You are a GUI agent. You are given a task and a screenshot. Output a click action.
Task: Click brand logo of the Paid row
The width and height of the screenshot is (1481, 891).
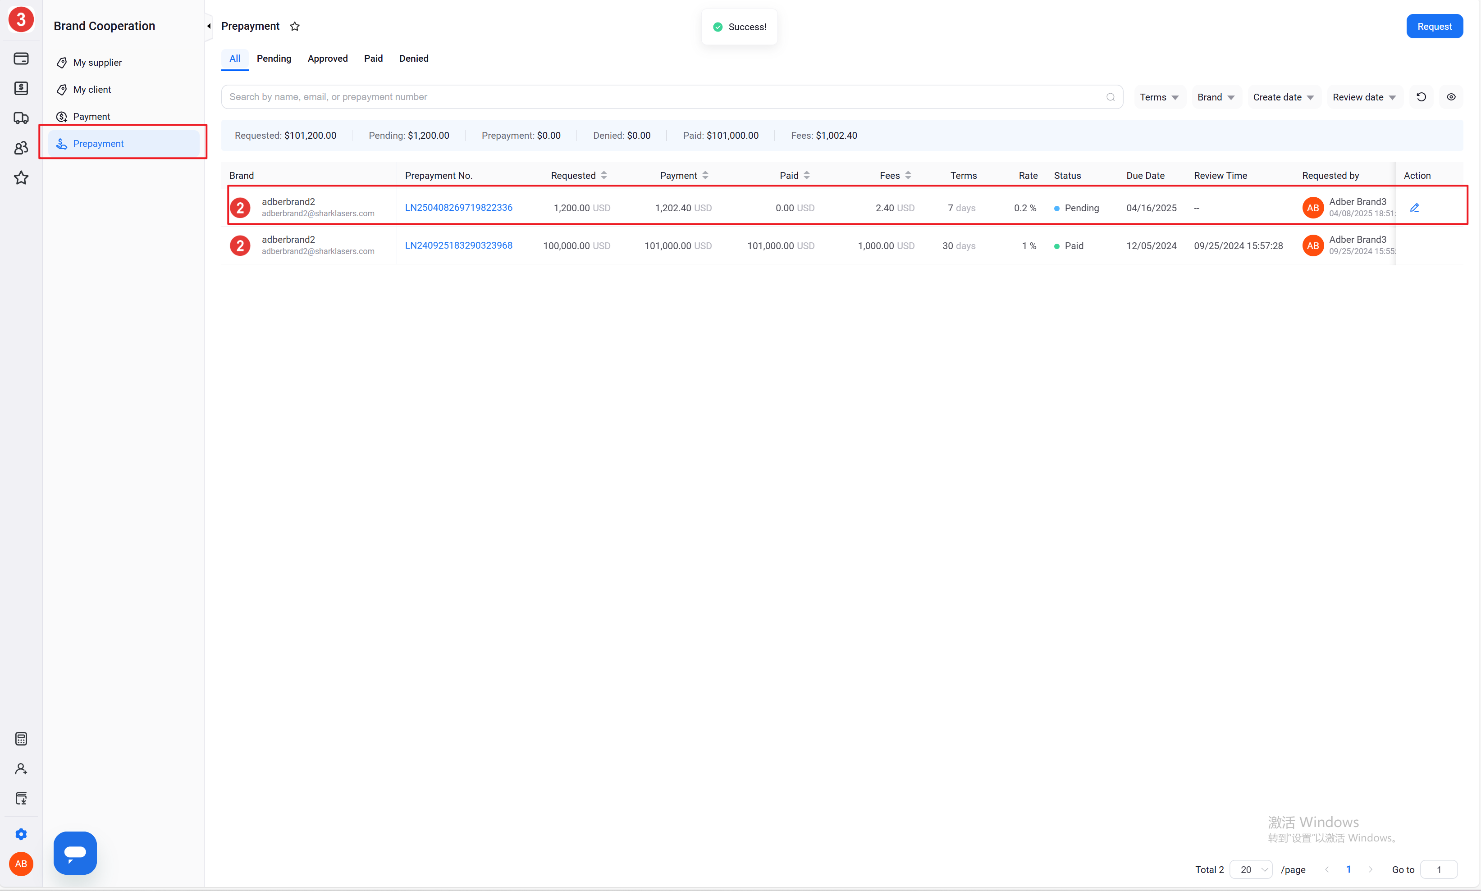click(240, 245)
